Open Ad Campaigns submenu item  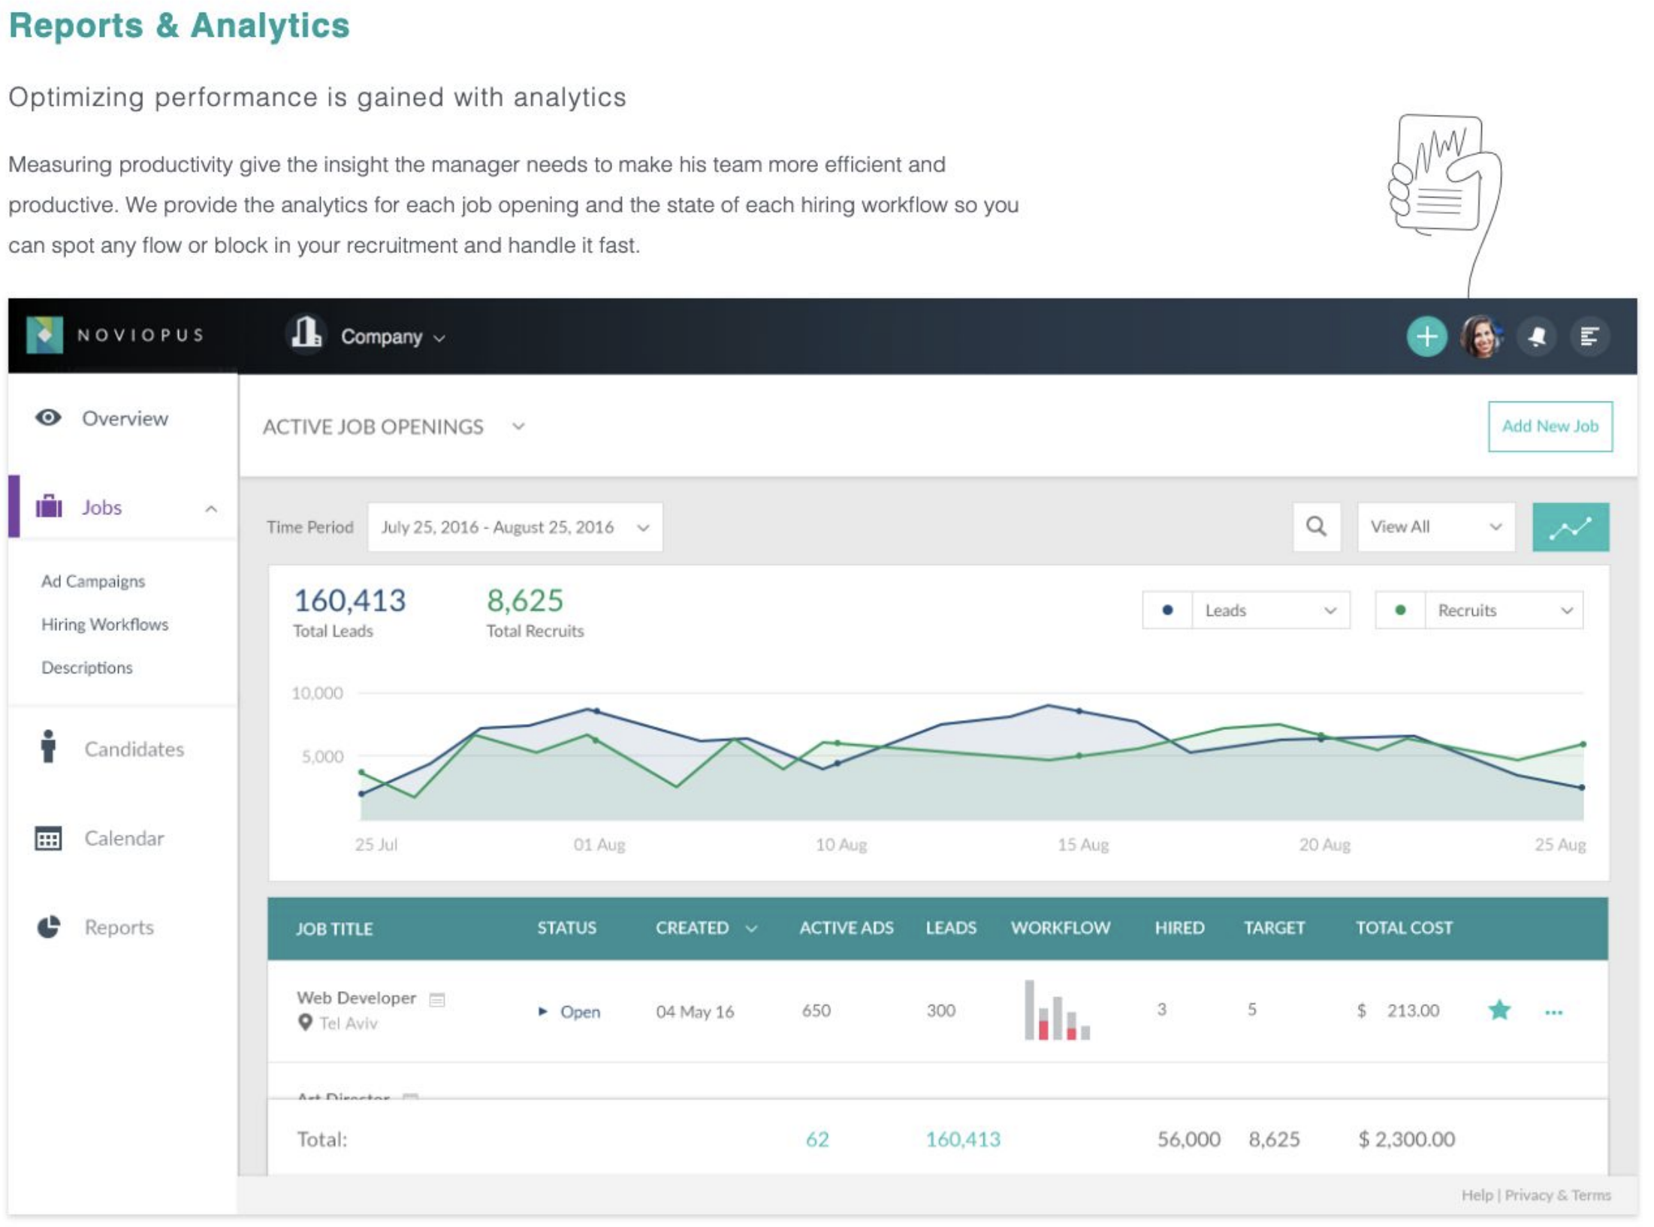pyautogui.click(x=93, y=581)
